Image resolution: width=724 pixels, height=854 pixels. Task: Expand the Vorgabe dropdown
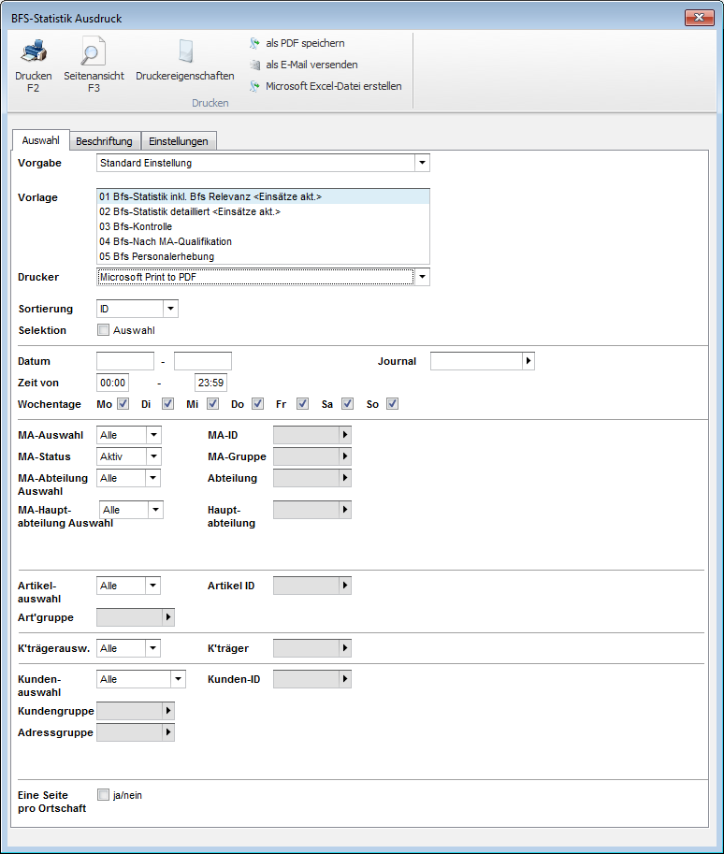click(x=422, y=163)
